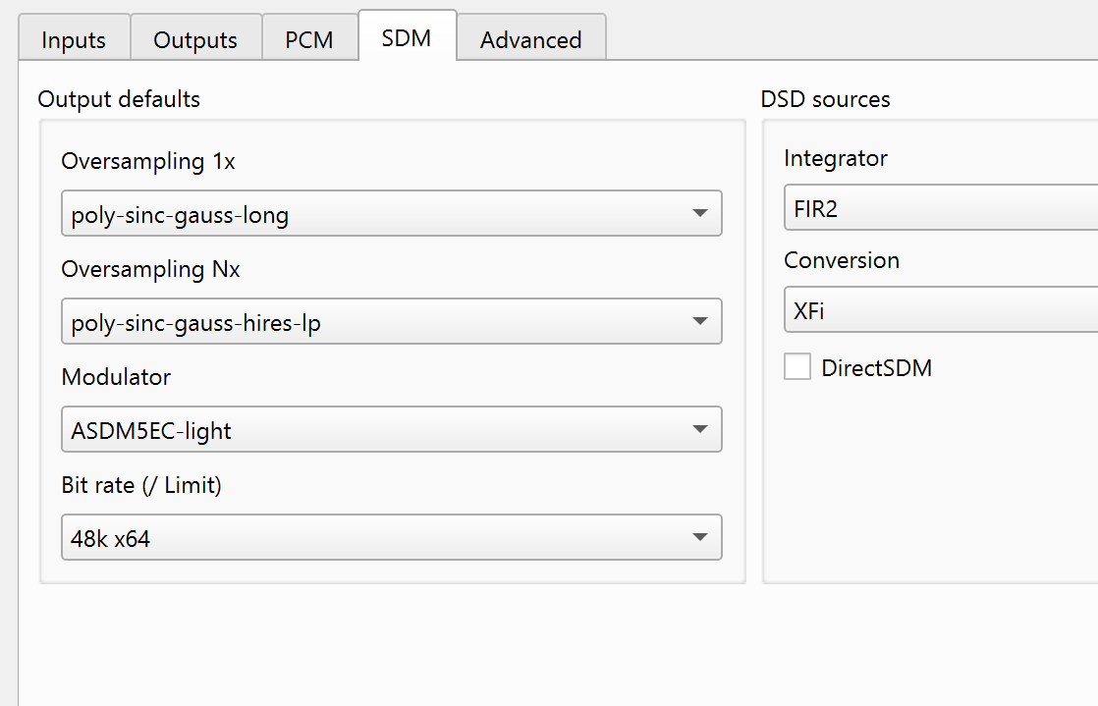The height and width of the screenshot is (706, 1098).
Task: Open the Bit rate limit dropdown
Action: click(x=391, y=538)
